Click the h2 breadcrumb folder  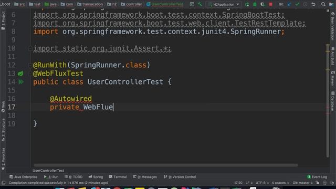pyautogui.click(x=112, y=4)
